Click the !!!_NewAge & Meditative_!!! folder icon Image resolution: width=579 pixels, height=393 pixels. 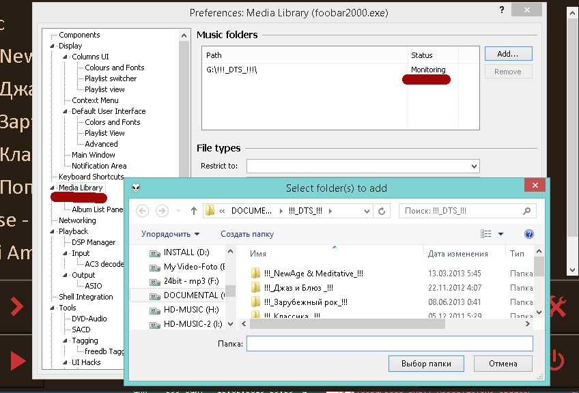click(x=255, y=273)
